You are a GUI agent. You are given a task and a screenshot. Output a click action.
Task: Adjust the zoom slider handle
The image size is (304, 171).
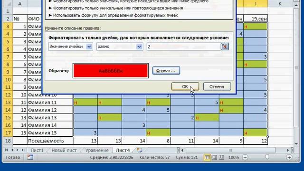click(267, 157)
